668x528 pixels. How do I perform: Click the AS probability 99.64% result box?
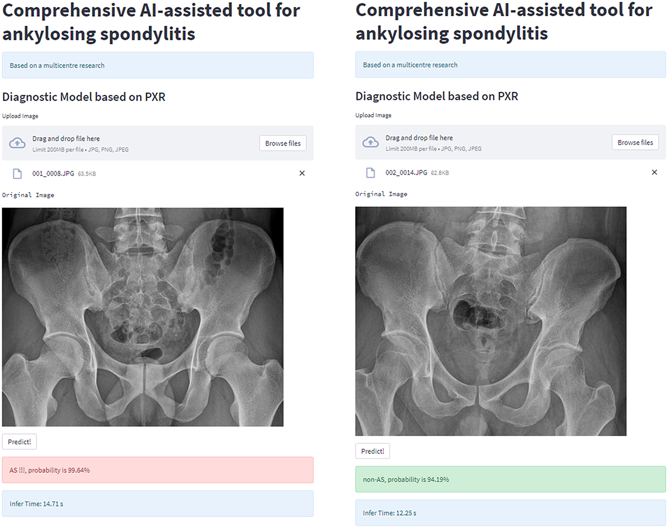point(158,470)
